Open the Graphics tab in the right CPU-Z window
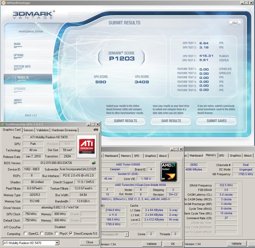 pyautogui.click(x=235, y=156)
